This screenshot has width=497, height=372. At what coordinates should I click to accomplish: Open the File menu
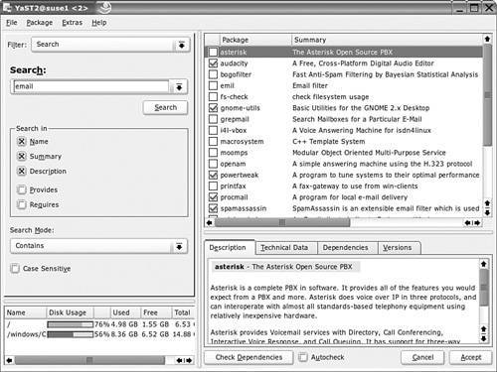click(x=12, y=23)
